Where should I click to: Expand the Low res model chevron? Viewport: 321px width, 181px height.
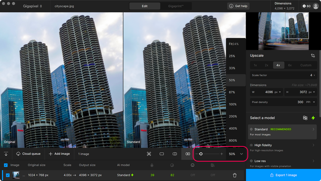point(313,161)
